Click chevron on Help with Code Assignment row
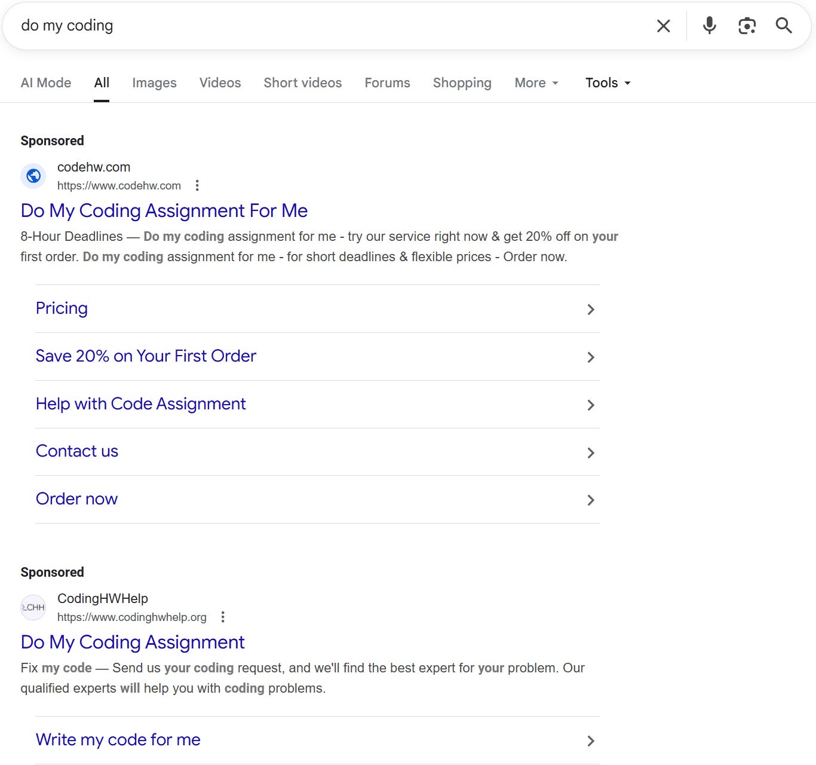 click(591, 405)
